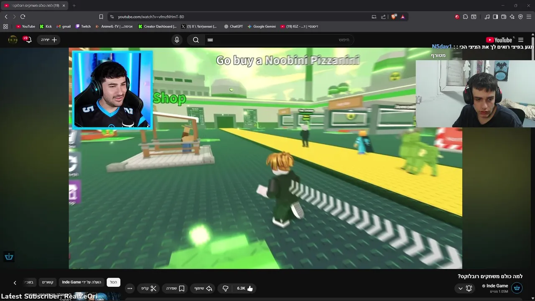Open the Brave Wallet icon
This screenshot has width=535, height=301.
(x=504, y=17)
